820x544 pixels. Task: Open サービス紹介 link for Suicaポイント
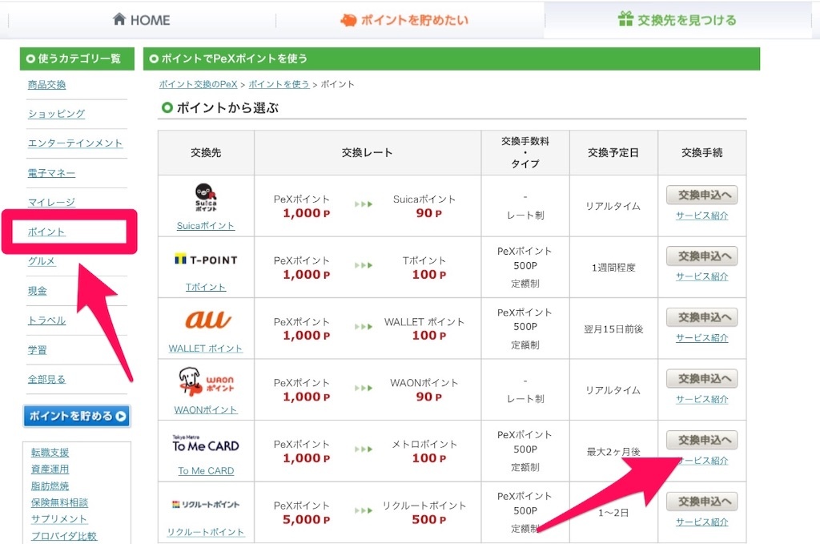(701, 216)
